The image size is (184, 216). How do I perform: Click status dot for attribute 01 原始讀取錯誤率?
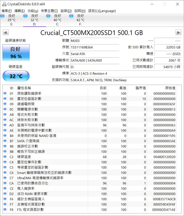pos(5,93)
